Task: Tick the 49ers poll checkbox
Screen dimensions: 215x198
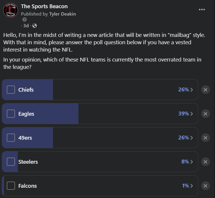Action: point(11,138)
